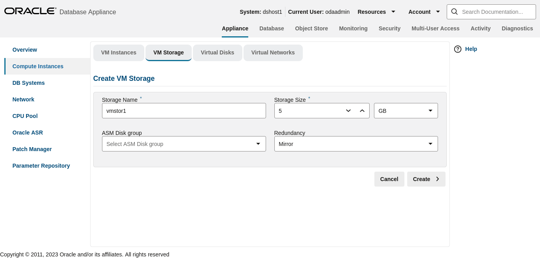Image resolution: width=540 pixels, height=258 pixels.
Task: Click the Storage Name input field
Action: pos(184,110)
